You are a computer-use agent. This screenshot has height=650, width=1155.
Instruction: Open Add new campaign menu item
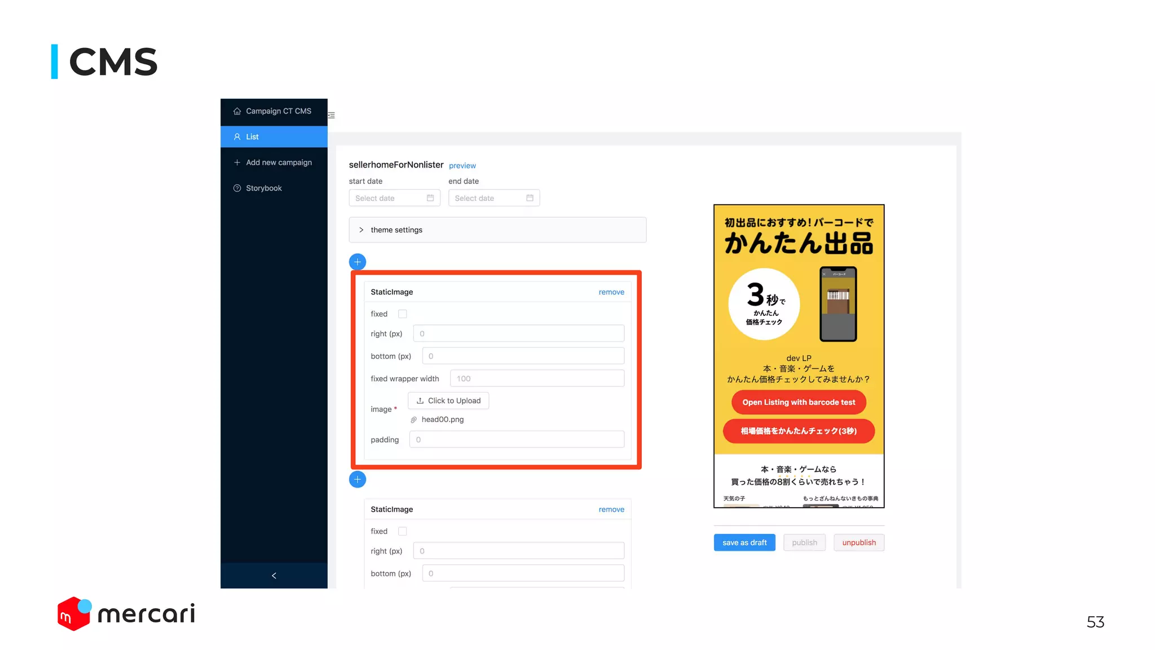278,162
